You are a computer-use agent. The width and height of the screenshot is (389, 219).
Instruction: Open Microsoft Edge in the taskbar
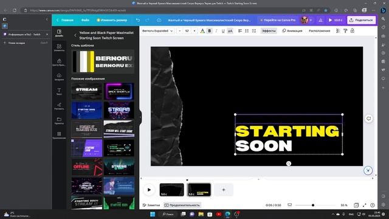(x=227, y=214)
